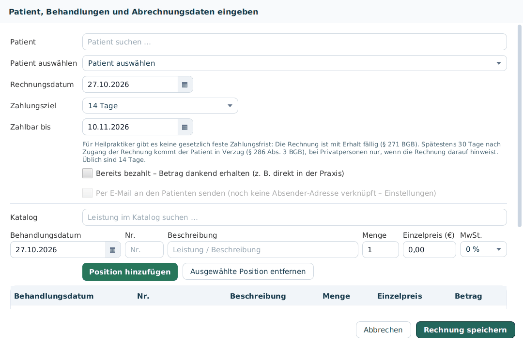Viewport: 523px width, 345px height.
Task: Focus the Katalog 'Leistung im Katalog suchen' field
Action: pos(294,217)
